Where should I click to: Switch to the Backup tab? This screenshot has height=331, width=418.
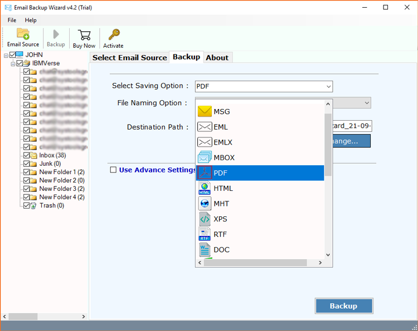point(186,57)
